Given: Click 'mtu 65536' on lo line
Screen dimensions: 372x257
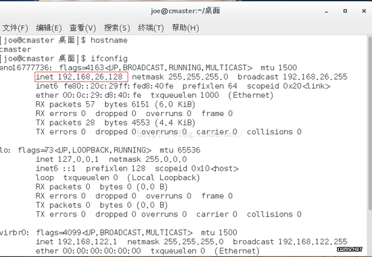Looking at the screenshot, I should point(180,150).
